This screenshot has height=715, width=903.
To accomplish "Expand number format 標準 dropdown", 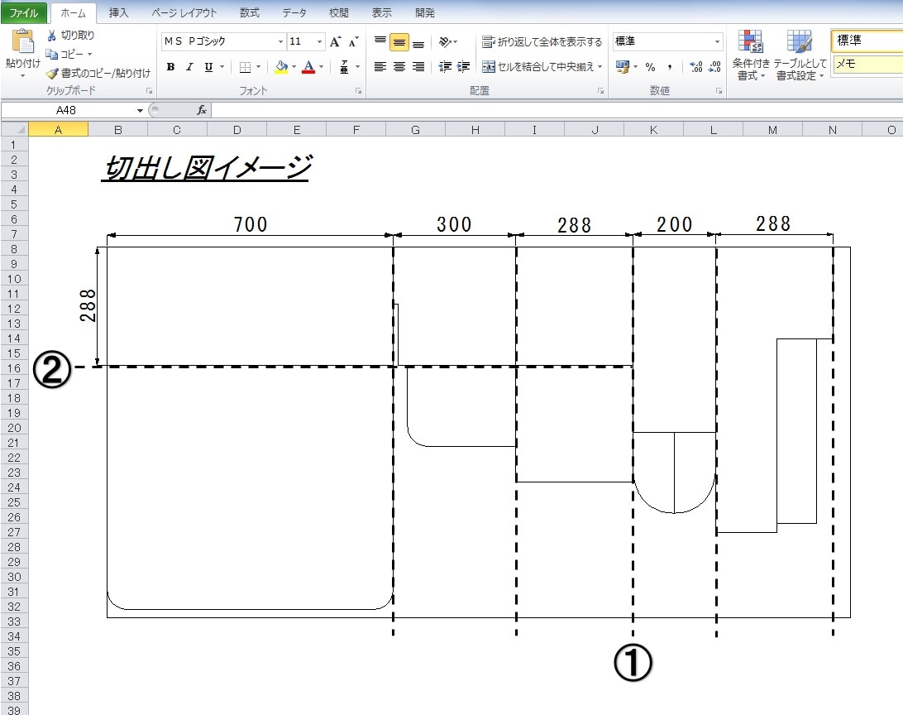I will point(718,41).
